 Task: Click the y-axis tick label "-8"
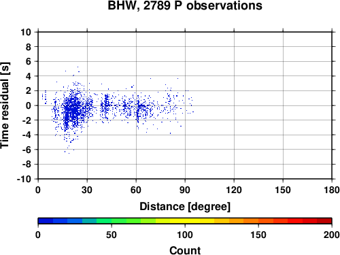[27, 165]
